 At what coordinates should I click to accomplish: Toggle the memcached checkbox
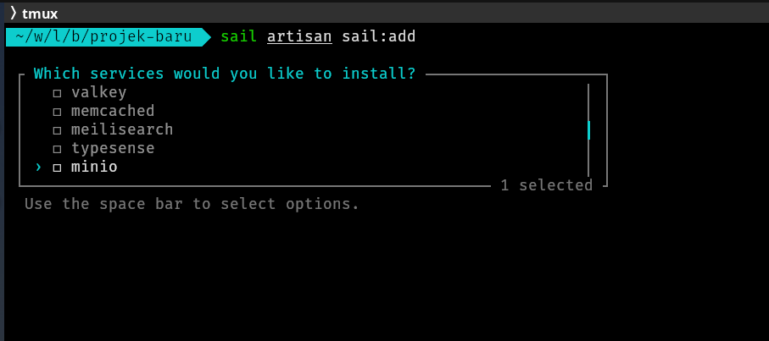pyautogui.click(x=58, y=112)
